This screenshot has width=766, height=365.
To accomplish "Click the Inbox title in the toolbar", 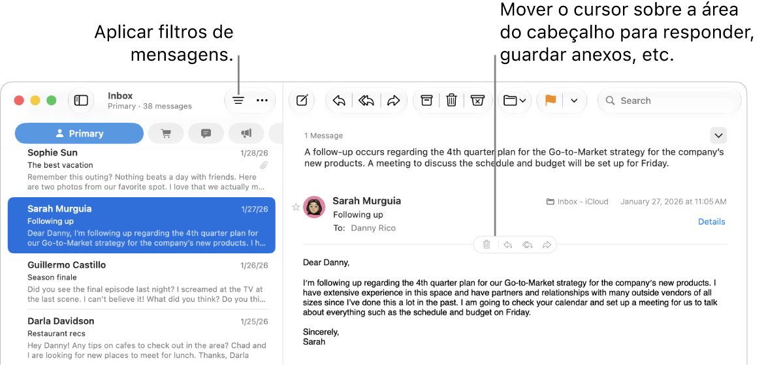I will coord(120,96).
